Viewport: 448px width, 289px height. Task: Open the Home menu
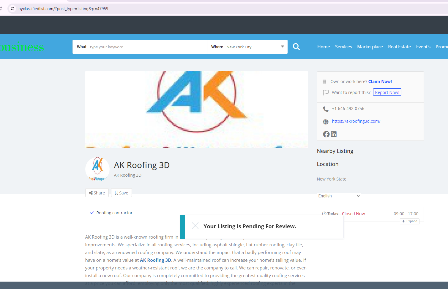[324, 47]
